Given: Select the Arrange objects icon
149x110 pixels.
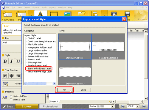Looking at the screenshot, I should point(95,14).
